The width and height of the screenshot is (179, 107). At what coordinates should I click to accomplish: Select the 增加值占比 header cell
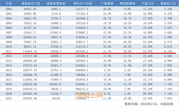pos(168,4)
